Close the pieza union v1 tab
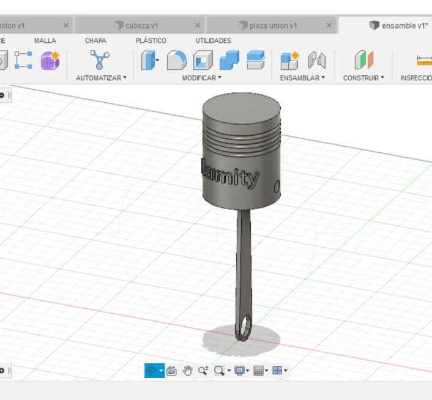Screen dimensions: 432x400 tap(329, 26)
